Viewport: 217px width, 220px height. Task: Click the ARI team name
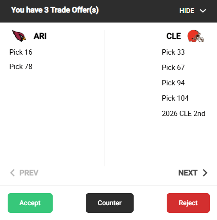[x=40, y=36]
